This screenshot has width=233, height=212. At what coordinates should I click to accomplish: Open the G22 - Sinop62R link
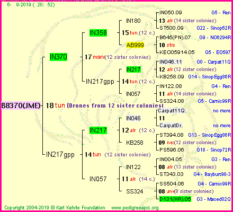[x=214, y=28]
